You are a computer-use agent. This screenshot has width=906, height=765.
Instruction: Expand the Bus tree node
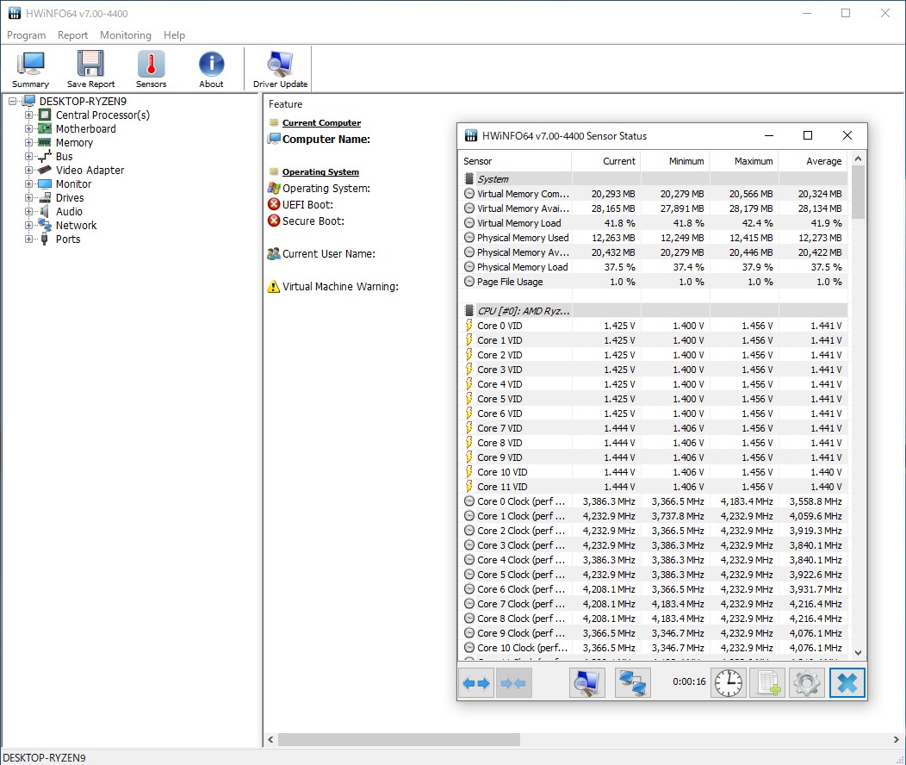pos(28,157)
